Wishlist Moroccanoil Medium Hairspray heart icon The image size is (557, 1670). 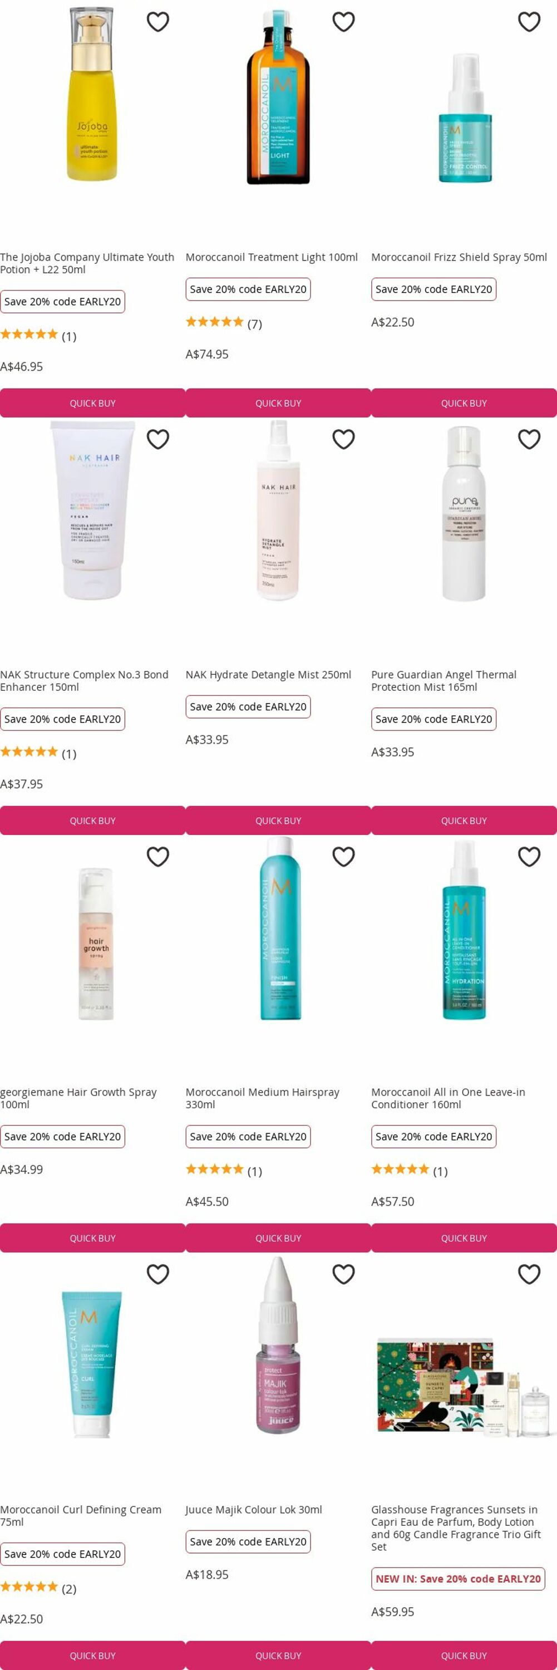(x=343, y=857)
